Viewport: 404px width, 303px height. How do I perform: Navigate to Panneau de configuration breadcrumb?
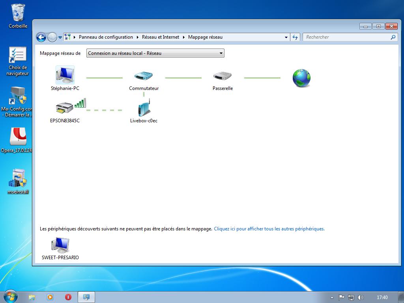(106, 37)
